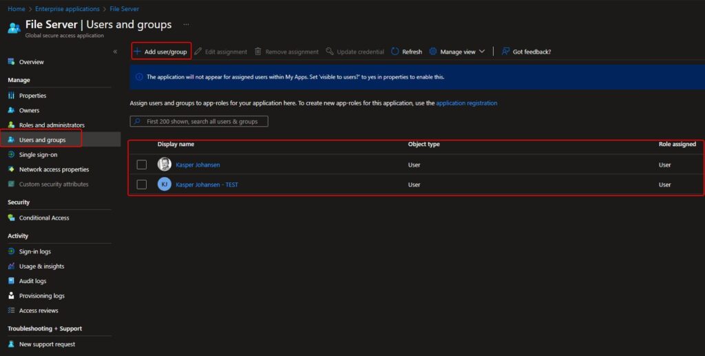The image size is (705, 356).
Task: Click the Got feedback? button text
Action: 532,52
